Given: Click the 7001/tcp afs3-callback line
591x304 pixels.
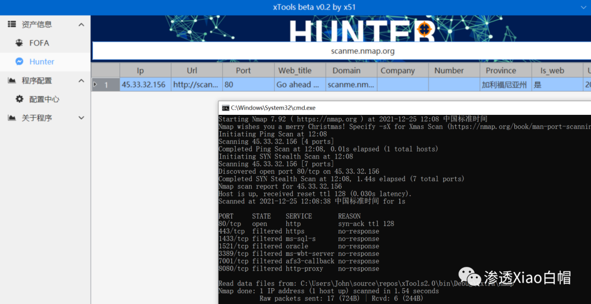Looking at the screenshot, I should tap(299, 261).
